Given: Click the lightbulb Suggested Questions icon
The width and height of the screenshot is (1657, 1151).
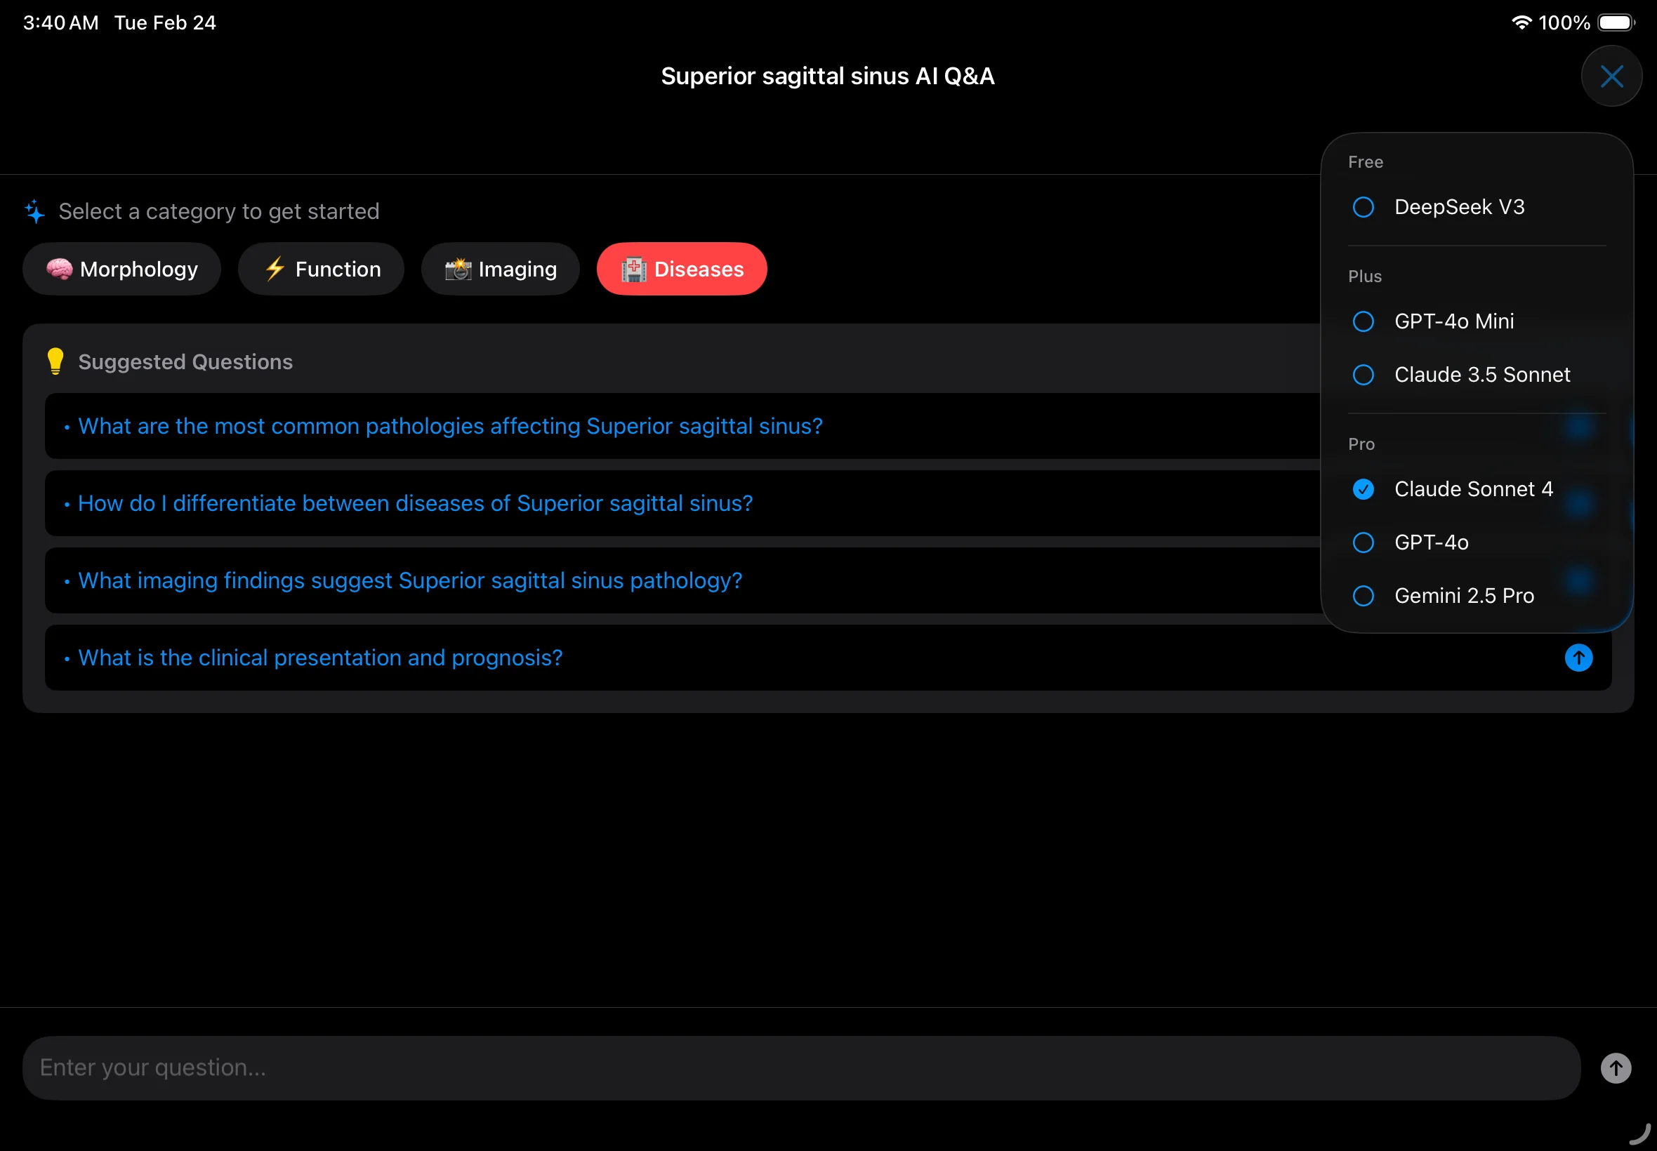Looking at the screenshot, I should pyautogui.click(x=55, y=361).
